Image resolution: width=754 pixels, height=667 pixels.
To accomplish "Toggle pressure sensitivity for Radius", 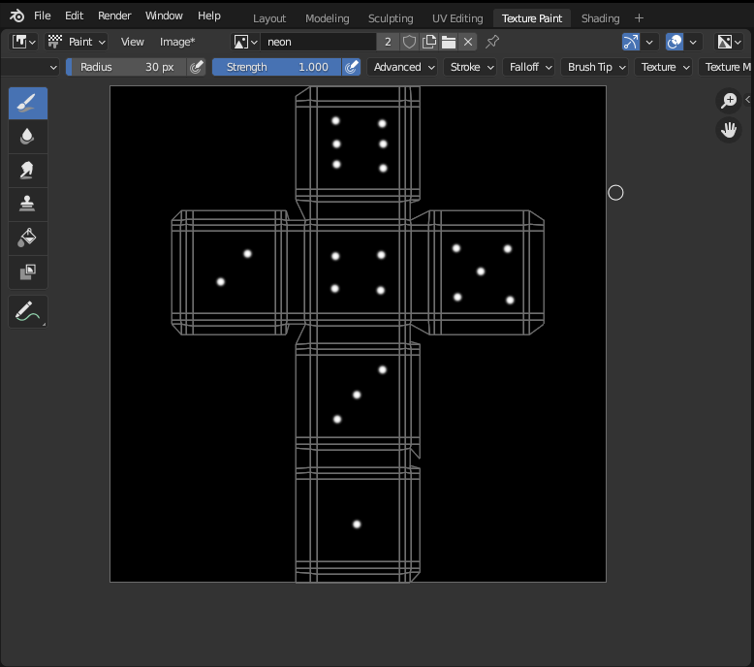I will (197, 67).
